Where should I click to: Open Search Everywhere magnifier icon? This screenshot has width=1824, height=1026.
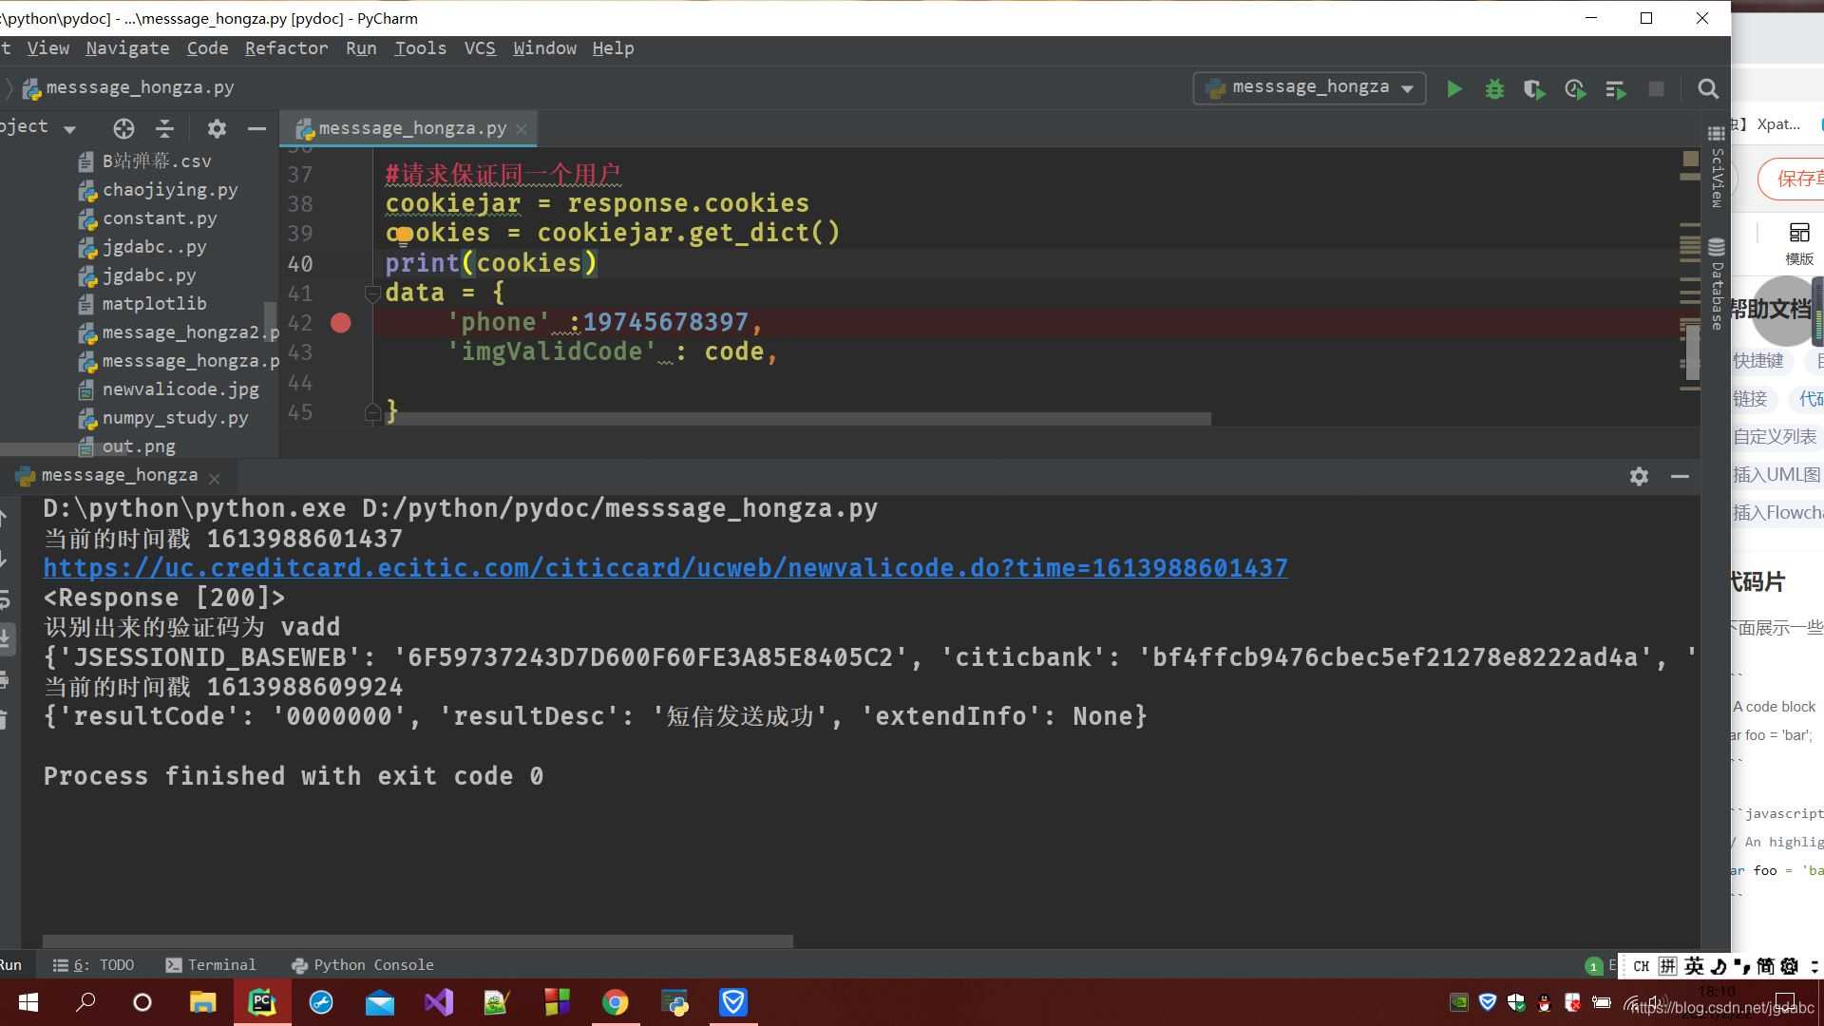coord(1707,88)
